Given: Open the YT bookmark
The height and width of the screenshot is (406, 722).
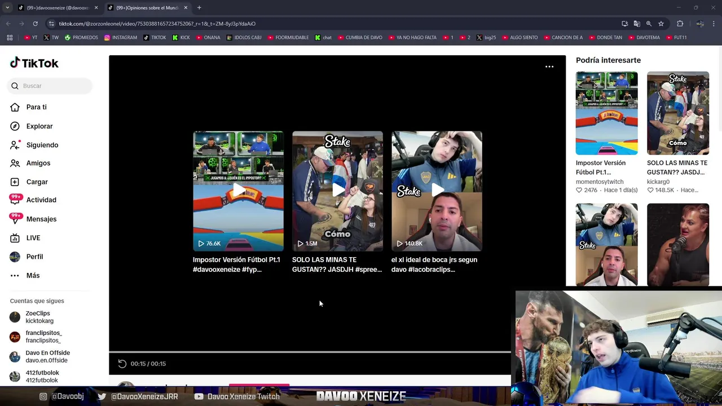Looking at the screenshot, I should [31, 38].
